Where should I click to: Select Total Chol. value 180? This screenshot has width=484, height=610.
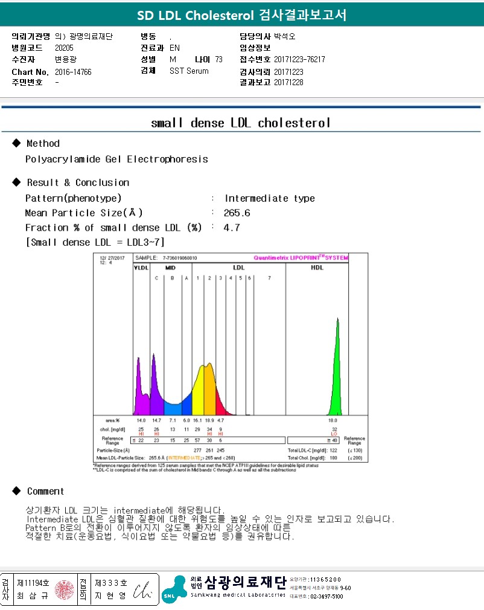click(x=334, y=458)
